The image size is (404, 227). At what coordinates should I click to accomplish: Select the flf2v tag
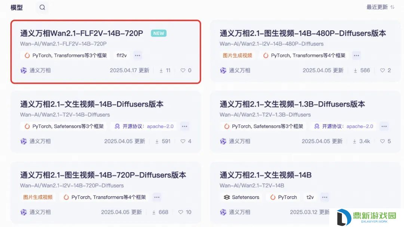(122, 55)
